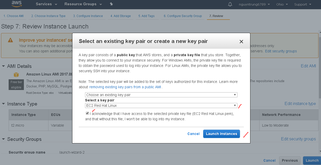Click the Amazon Linux AMI box icon
This screenshot has height=165, width=321.
coord(16,75)
